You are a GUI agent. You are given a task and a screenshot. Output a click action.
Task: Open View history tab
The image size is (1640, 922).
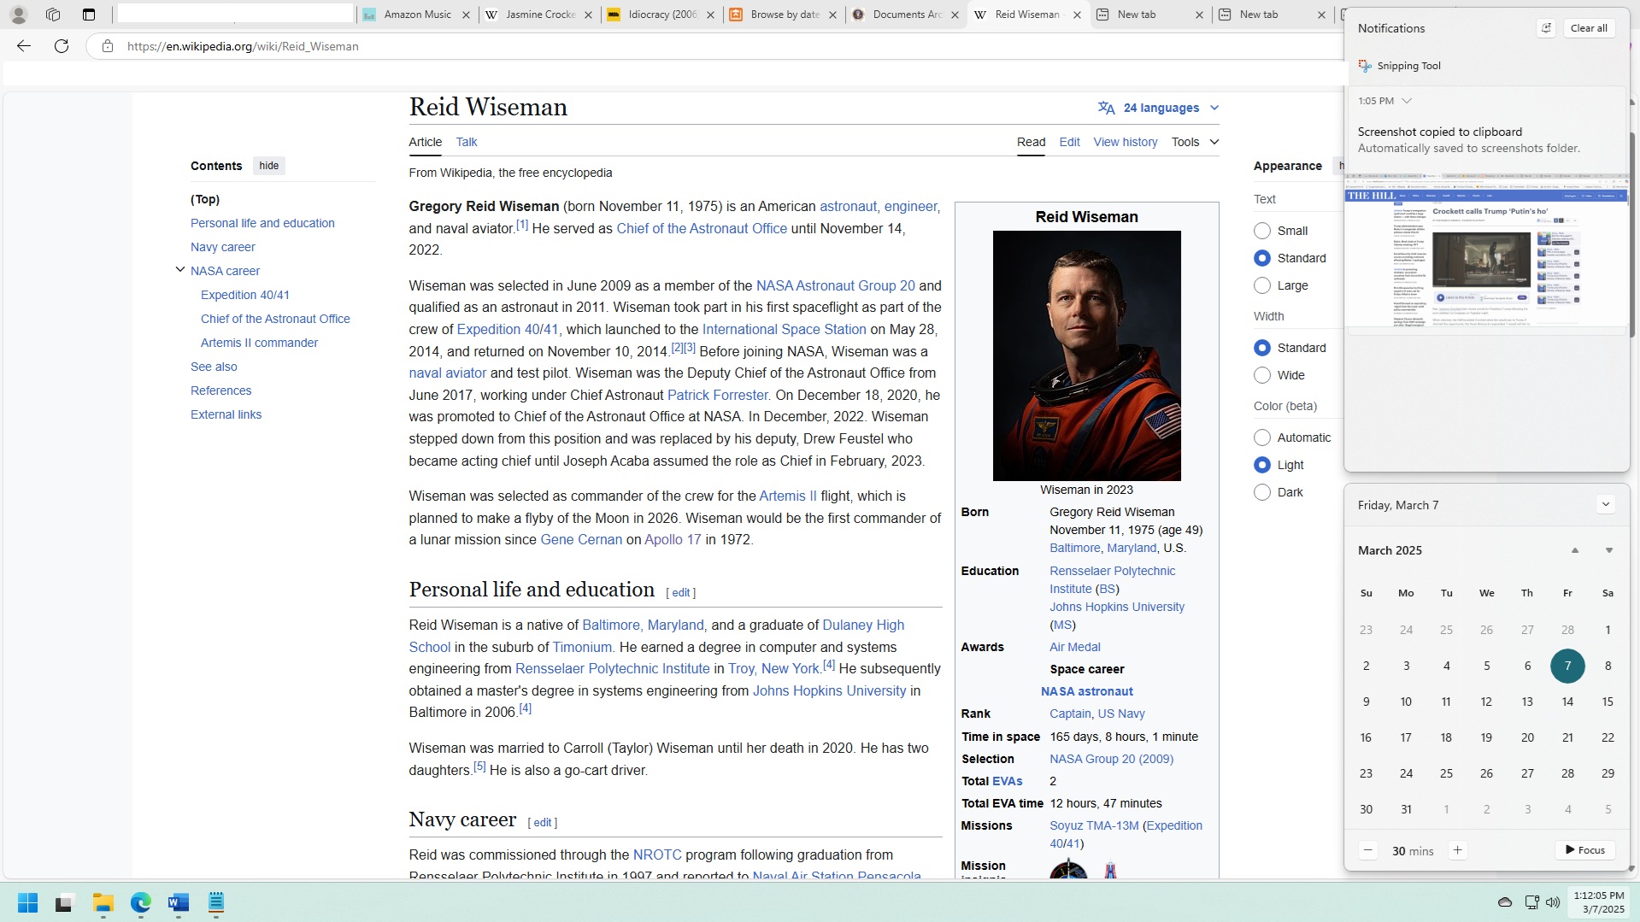(x=1126, y=142)
